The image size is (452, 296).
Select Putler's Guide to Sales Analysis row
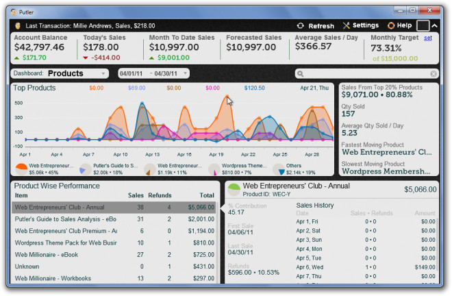click(114, 219)
